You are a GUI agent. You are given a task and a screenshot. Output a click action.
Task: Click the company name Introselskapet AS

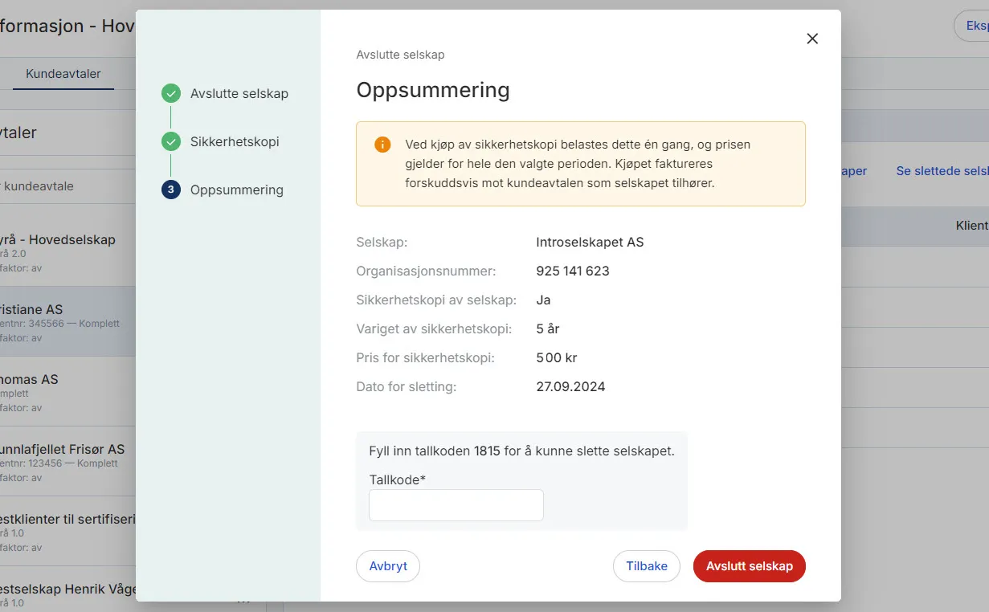click(590, 242)
